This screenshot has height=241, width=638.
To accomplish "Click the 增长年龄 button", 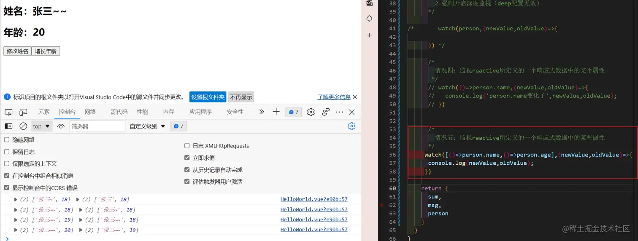I will (46, 51).
